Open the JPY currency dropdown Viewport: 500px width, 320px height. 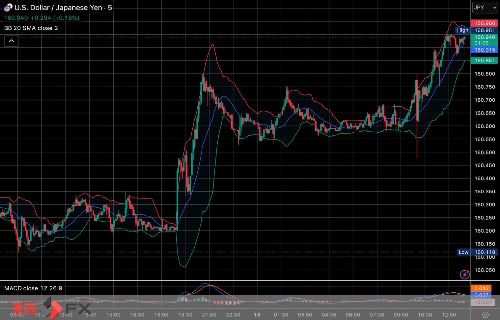[485, 8]
